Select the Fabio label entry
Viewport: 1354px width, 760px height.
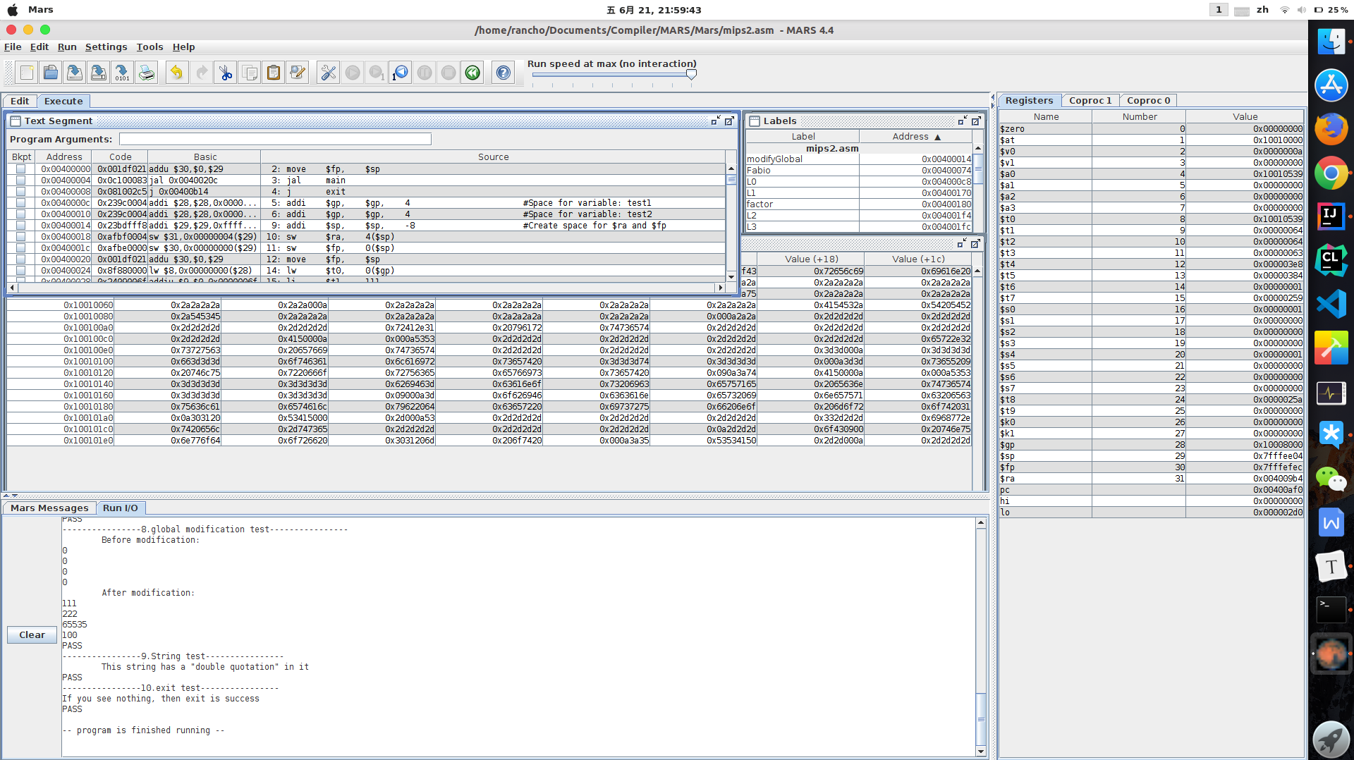point(859,171)
